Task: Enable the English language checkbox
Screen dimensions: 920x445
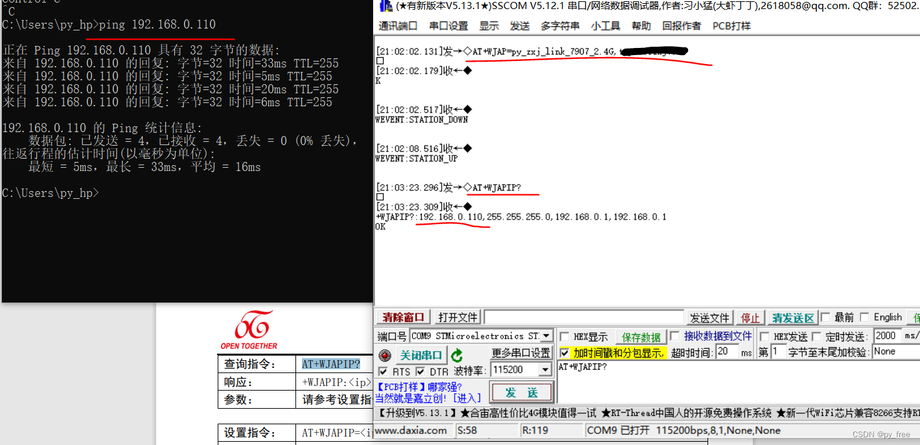Action: pyautogui.click(x=864, y=317)
